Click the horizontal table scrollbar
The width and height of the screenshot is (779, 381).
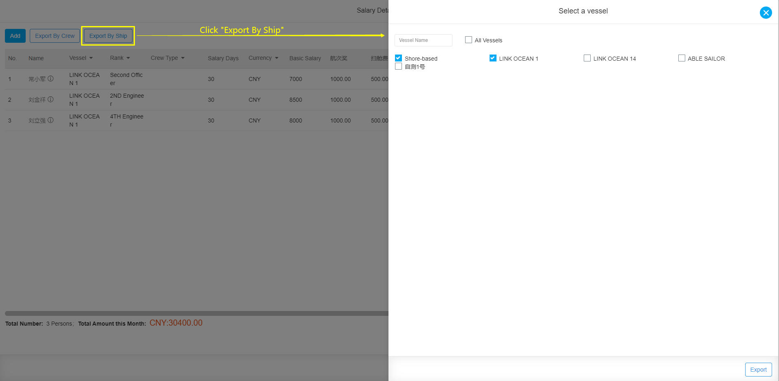tap(196, 313)
